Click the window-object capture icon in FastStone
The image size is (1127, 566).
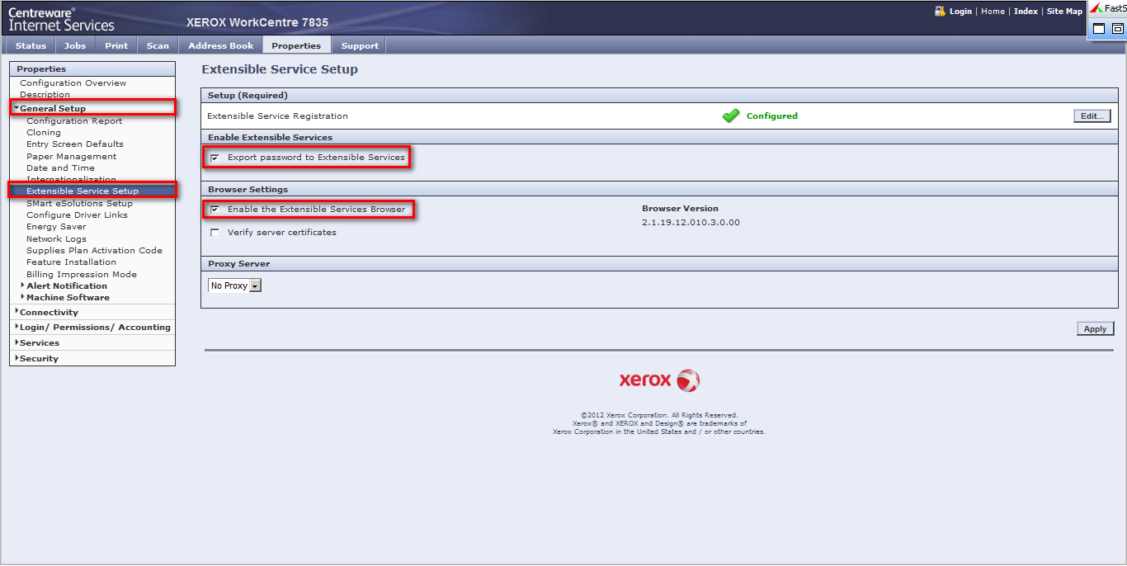click(1117, 29)
